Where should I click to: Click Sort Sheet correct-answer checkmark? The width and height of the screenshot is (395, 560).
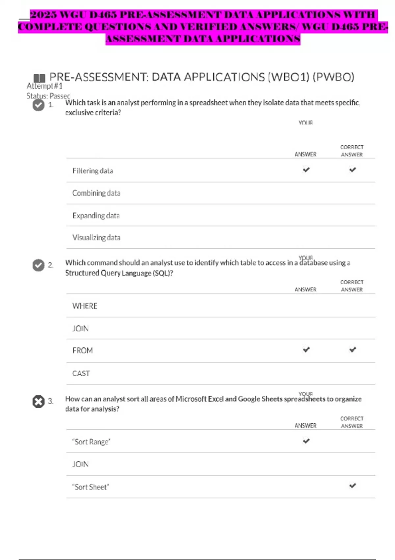pyautogui.click(x=353, y=486)
